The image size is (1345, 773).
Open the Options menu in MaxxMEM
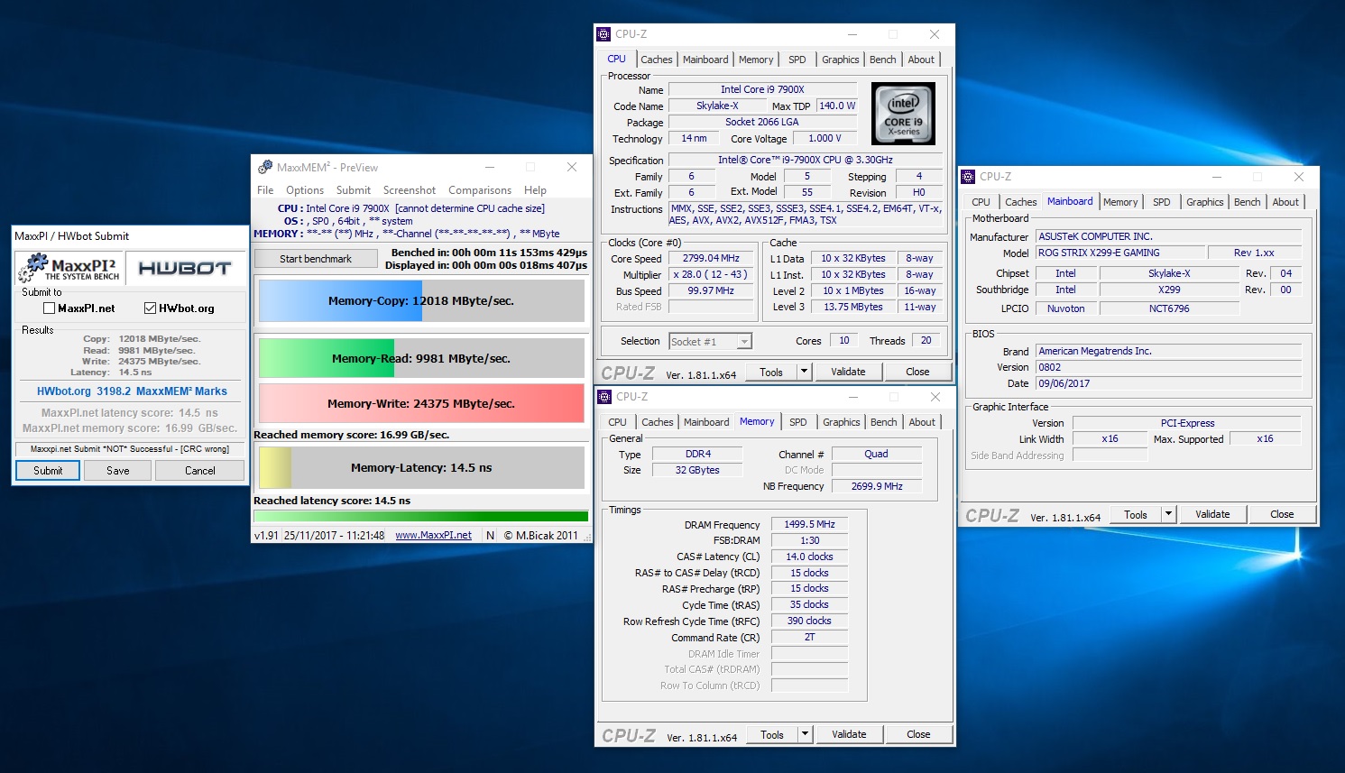pos(305,190)
